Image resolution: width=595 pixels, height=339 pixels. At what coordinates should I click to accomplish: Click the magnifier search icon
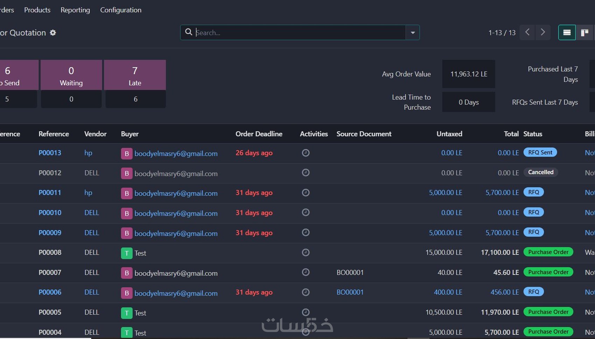click(x=189, y=32)
